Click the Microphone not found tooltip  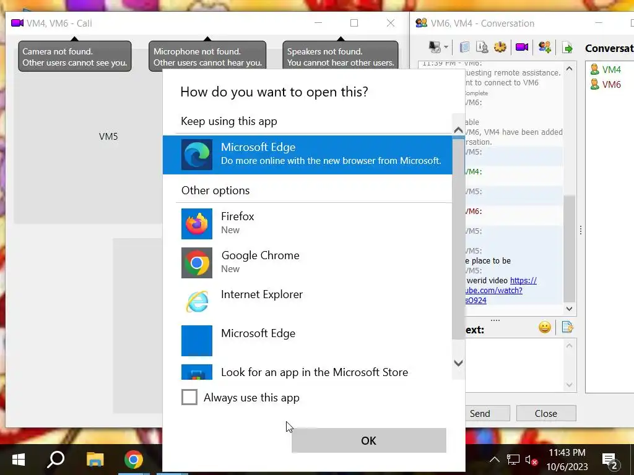207,56
